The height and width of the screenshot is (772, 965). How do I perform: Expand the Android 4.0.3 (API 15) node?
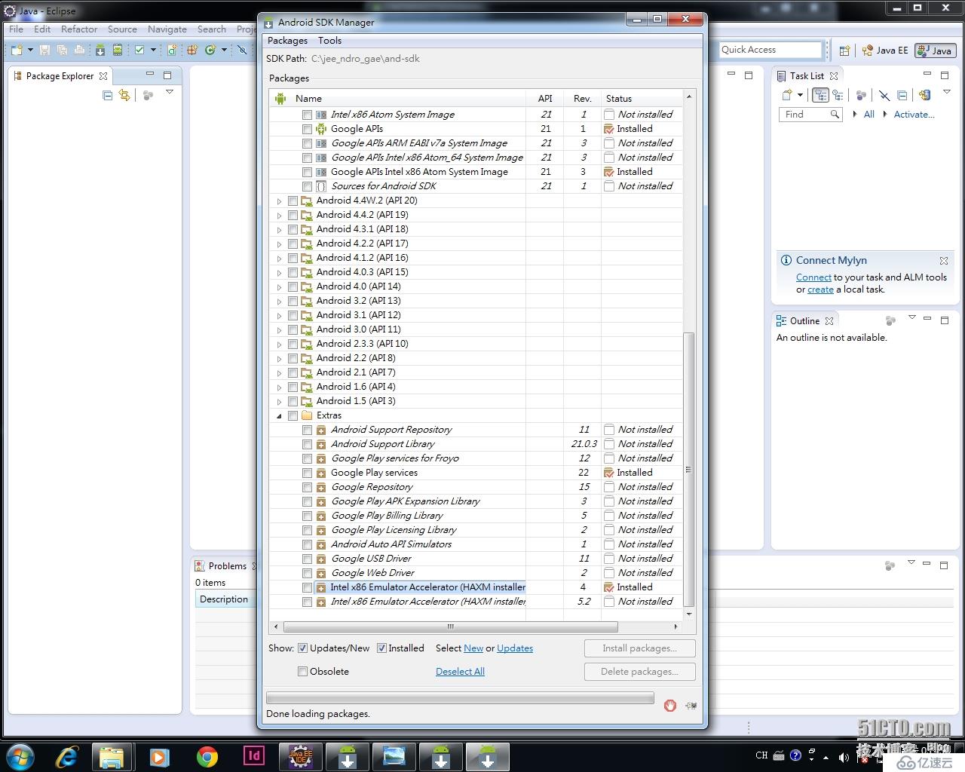(x=279, y=273)
